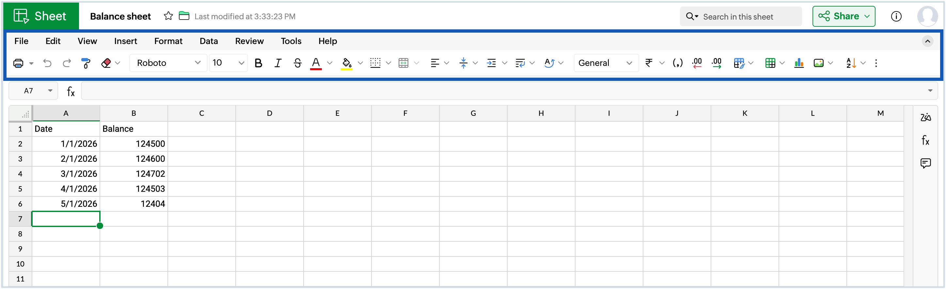Viewport: 946px width, 289px height.
Task: Click the Sheet app logo
Action: pos(40,16)
